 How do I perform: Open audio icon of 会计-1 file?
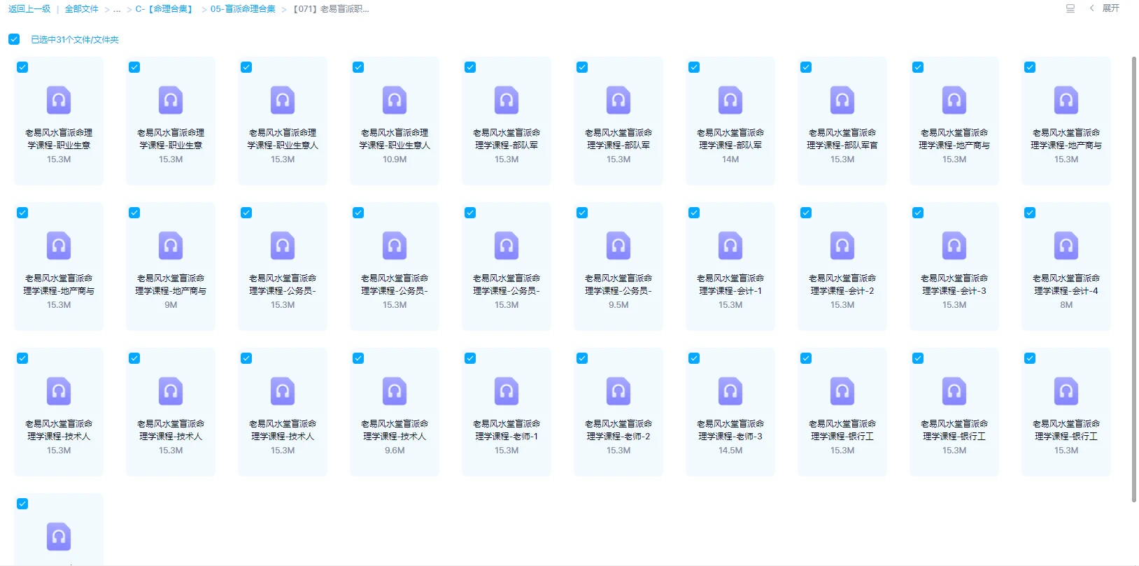pyautogui.click(x=730, y=246)
